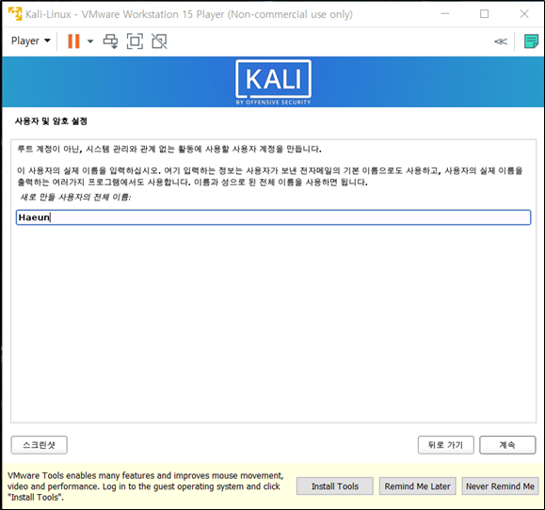
Task: Click Never Remind Me button
Action: (500, 486)
